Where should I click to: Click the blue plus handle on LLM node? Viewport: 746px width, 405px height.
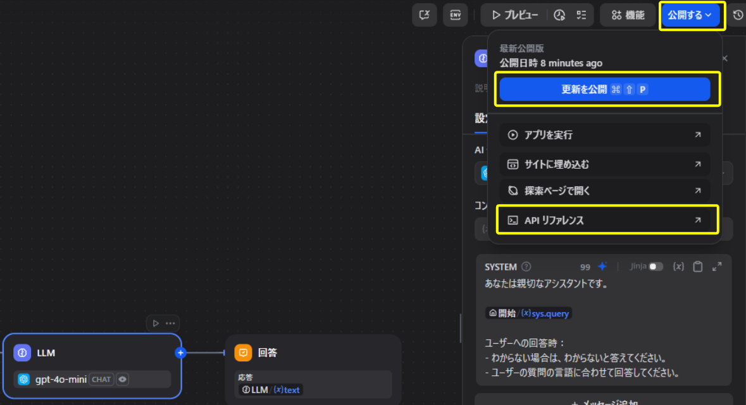click(x=180, y=353)
